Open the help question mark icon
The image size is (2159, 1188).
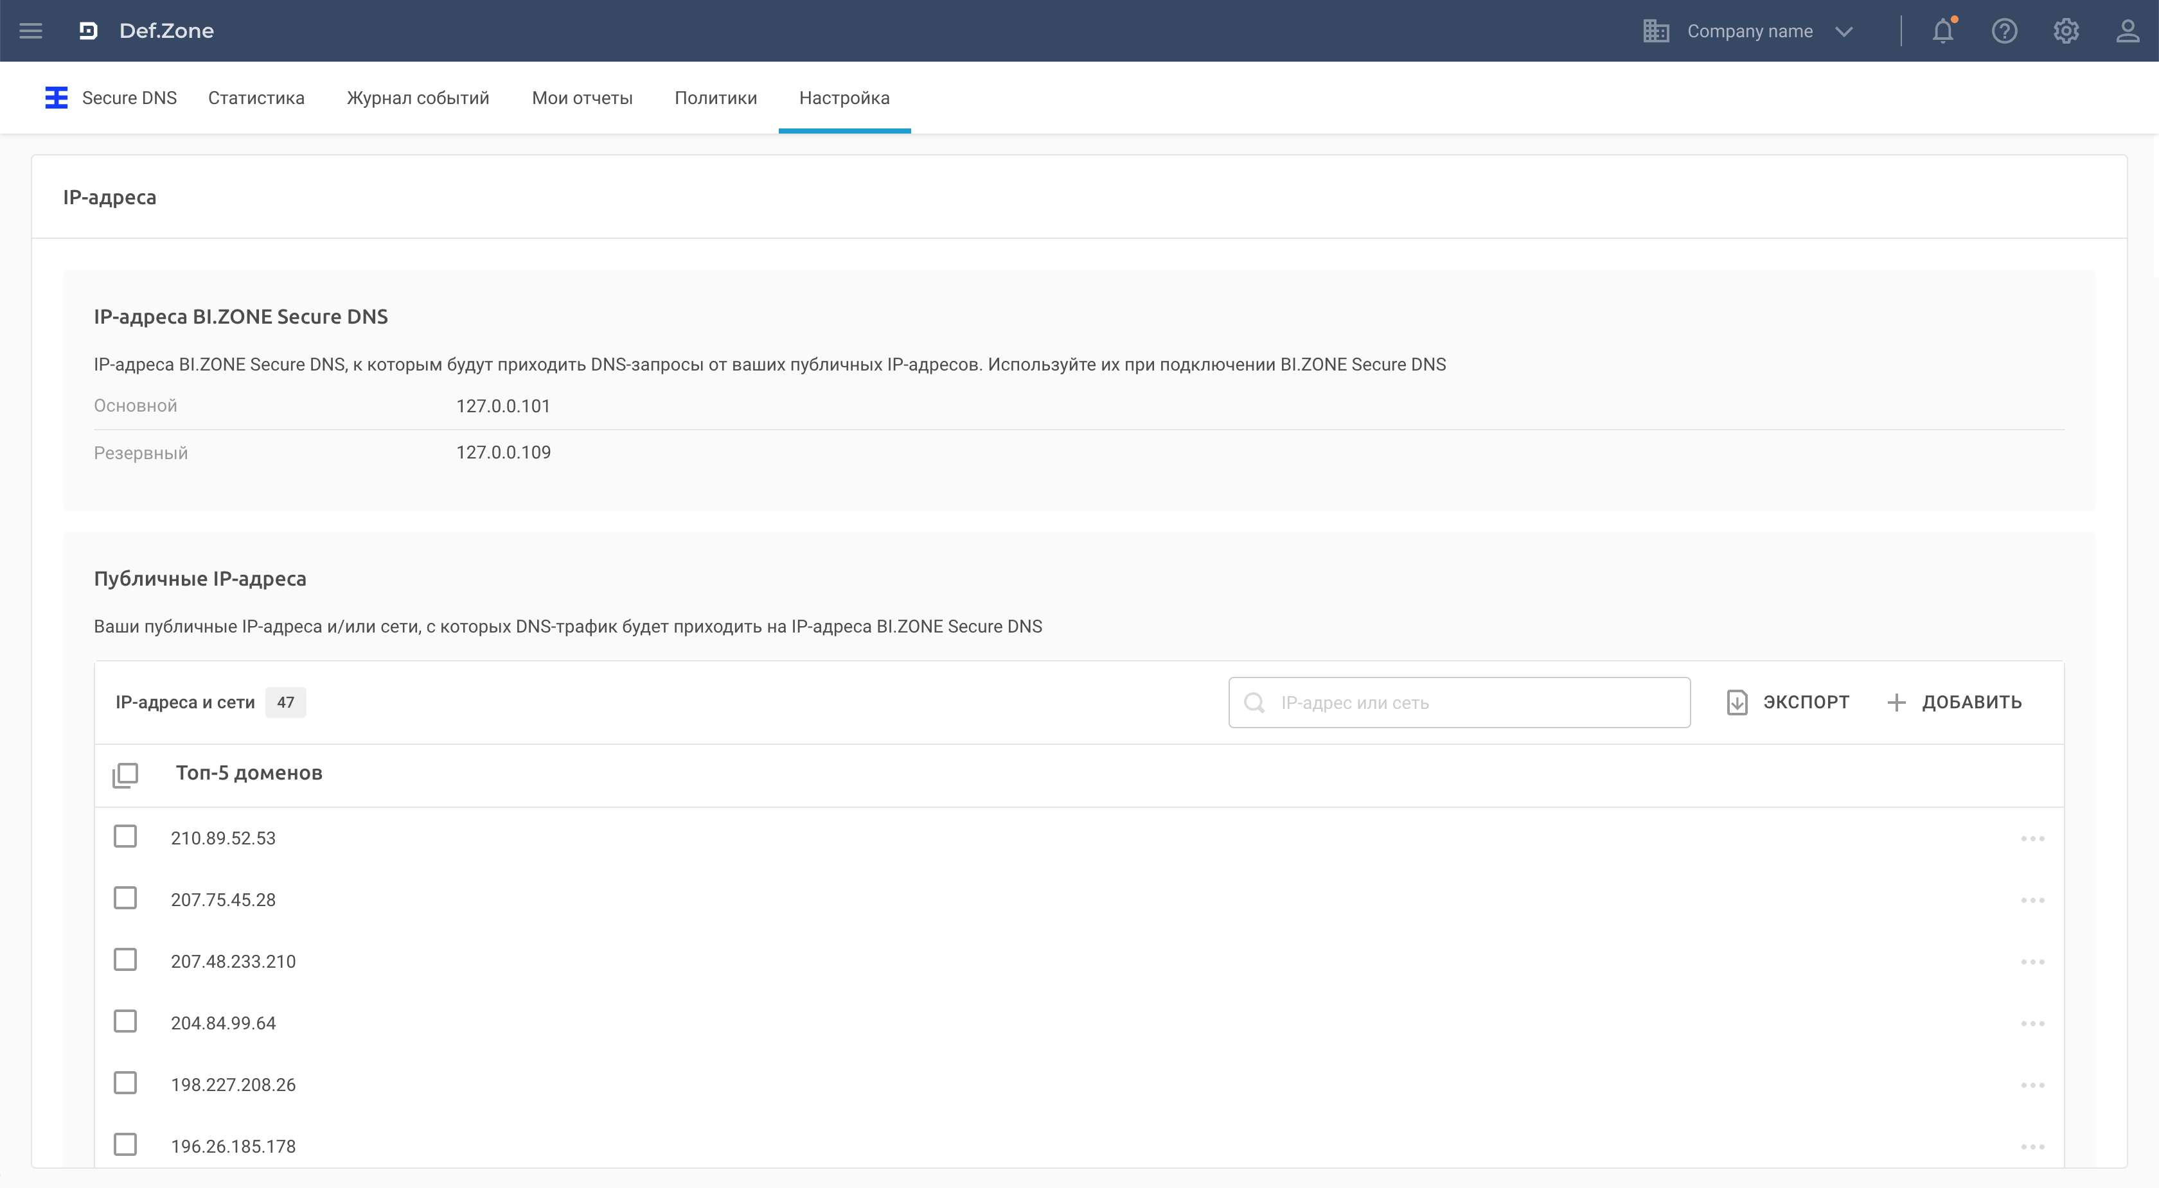click(x=2004, y=31)
